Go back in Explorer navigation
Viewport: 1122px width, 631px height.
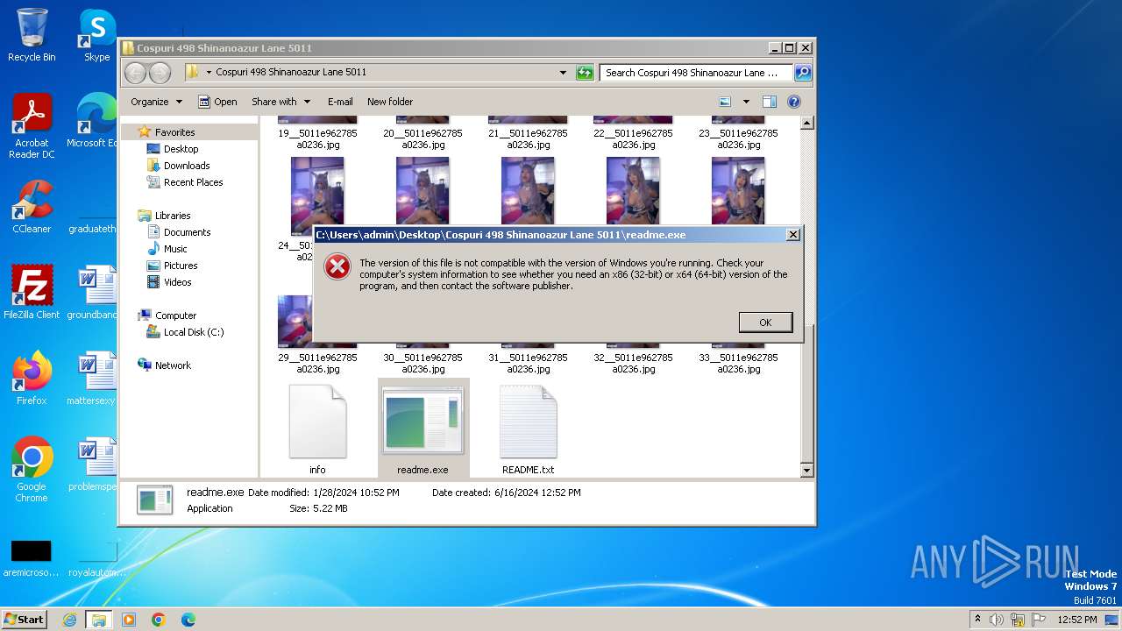pos(136,73)
